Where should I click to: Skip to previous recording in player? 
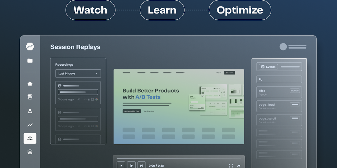(121, 166)
